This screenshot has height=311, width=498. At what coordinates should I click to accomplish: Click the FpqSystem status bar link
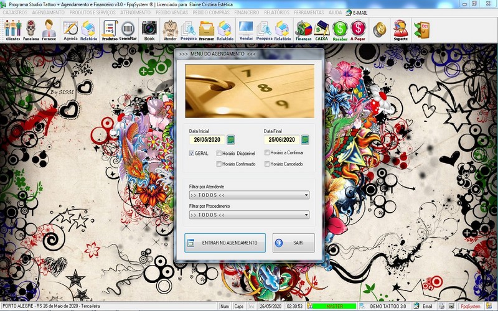pos(471,306)
